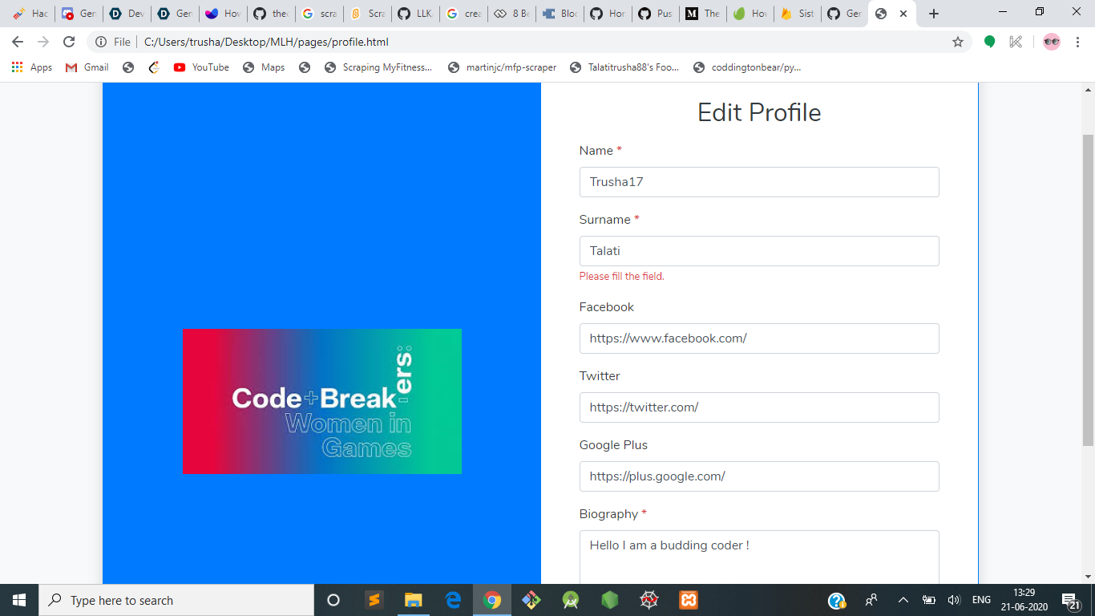Open the Apps grid in bookmarks bar
The width and height of the screenshot is (1095, 616).
click(x=32, y=67)
